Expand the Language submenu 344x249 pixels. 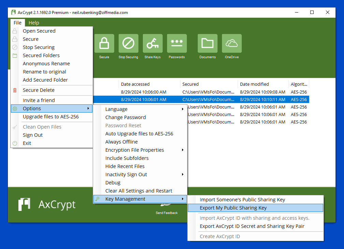[x=117, y=109]
